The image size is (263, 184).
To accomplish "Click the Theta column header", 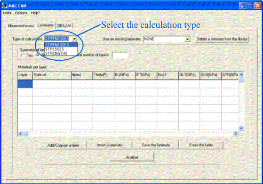I will coord(104,75).
